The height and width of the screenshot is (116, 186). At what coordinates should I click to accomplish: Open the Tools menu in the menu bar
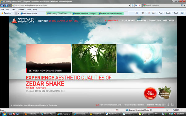pos(29,10)
